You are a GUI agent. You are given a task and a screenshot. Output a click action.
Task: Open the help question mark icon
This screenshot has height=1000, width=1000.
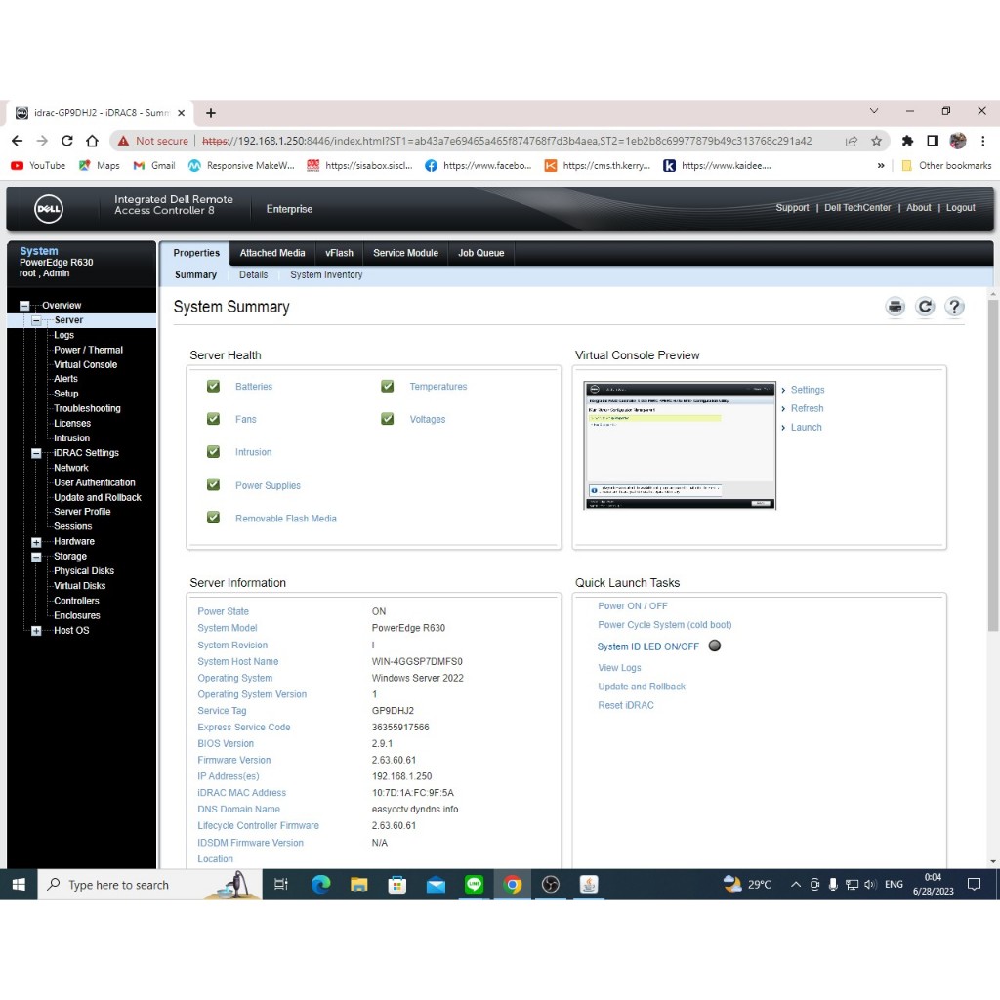[954, 308]
